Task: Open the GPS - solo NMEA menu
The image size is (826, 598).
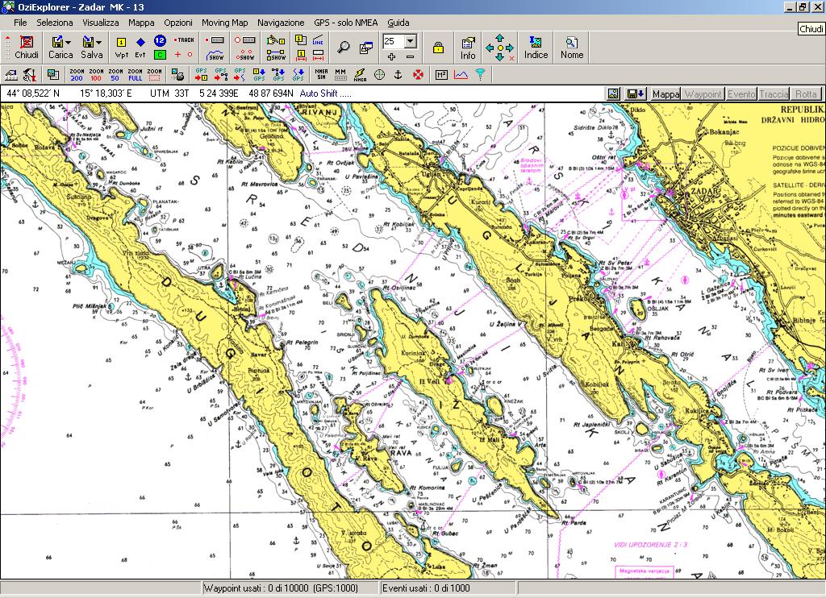Action: pyautogui.click(x=345, y=23)
